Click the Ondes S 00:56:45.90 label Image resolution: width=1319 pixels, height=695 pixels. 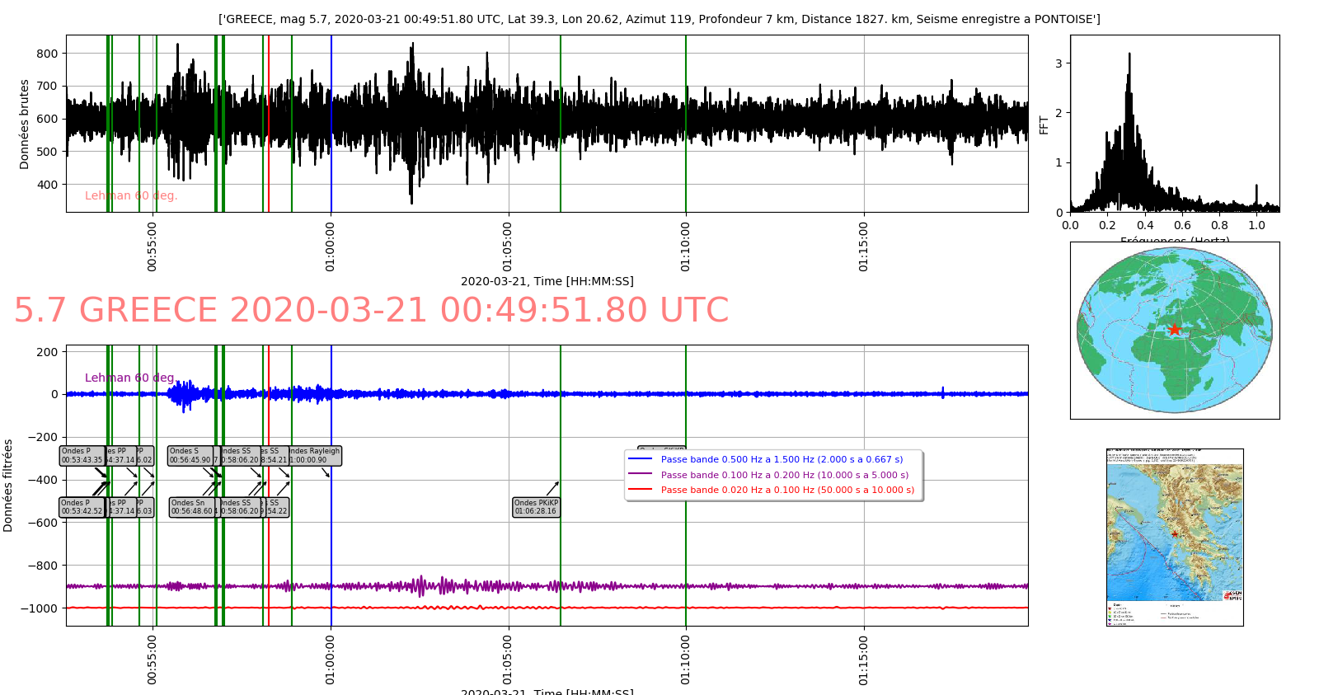[x=190, y=456]
